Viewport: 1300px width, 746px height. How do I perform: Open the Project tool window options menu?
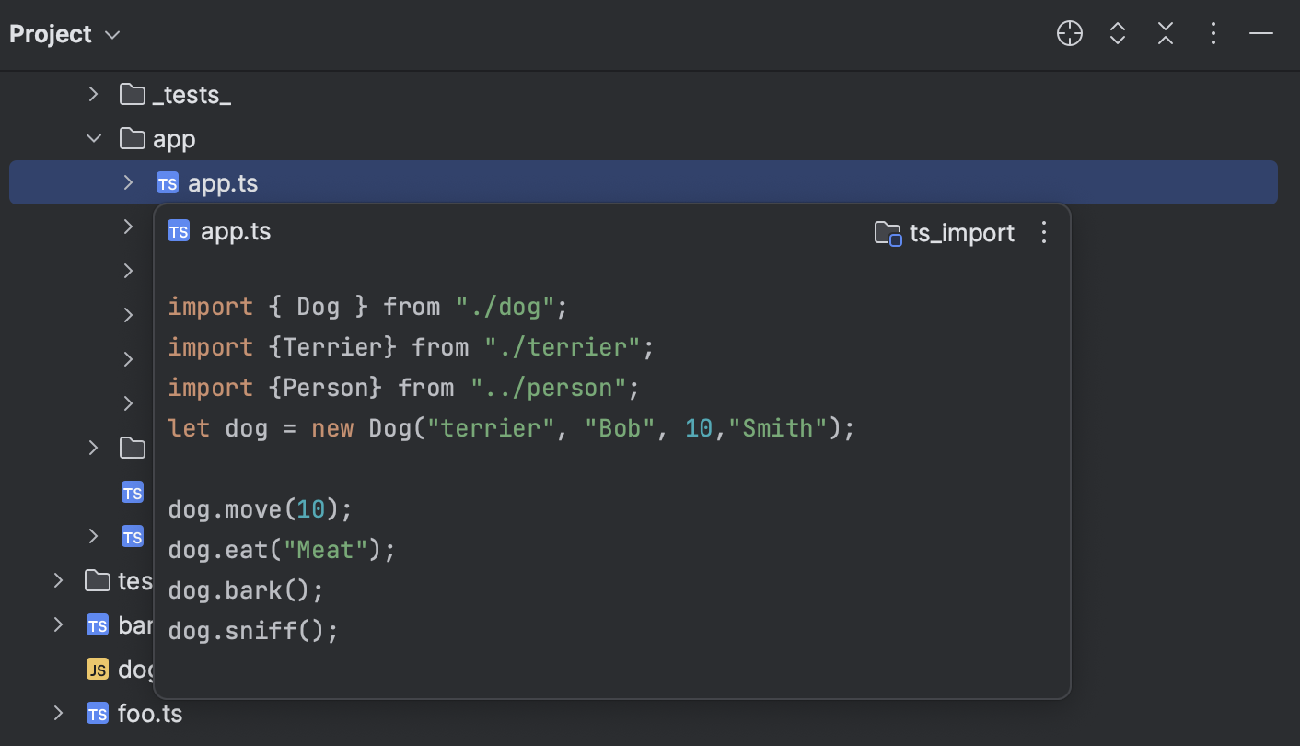(1213, 33)
